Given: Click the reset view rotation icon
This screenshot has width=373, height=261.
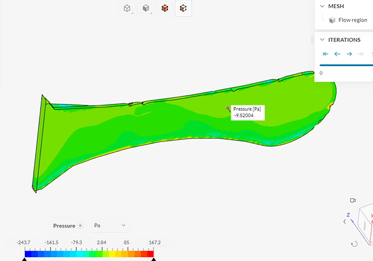Looking at the screenshot, I should click(x=354, y=244).
